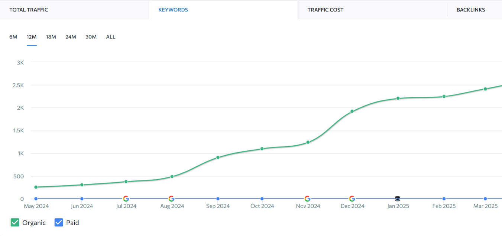Click the organic data point for Sep 2024

pos(218,157)
